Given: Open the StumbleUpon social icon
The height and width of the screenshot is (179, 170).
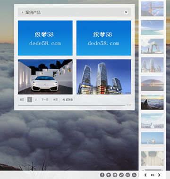Looking at the screenshot, I should click(x=128, y=175).
